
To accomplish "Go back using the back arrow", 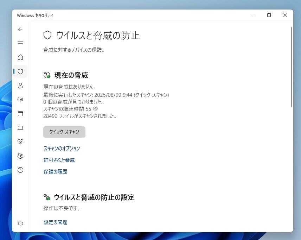I will click(x=20, y=29).
